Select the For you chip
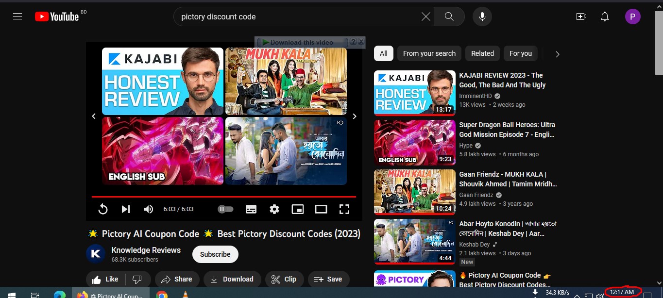This screenshot has width=663, height=298. click(521, 53)
